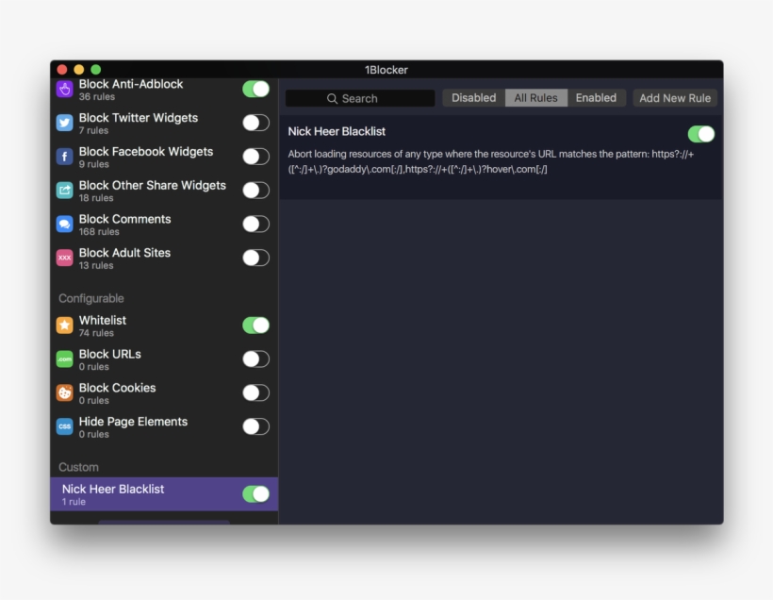Show only Disabled rules
Viewport: 773px width, 600px height.
pos(474,98)
